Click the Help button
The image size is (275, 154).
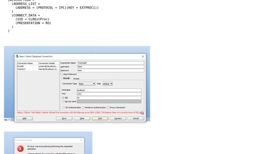tap(24, 118)
